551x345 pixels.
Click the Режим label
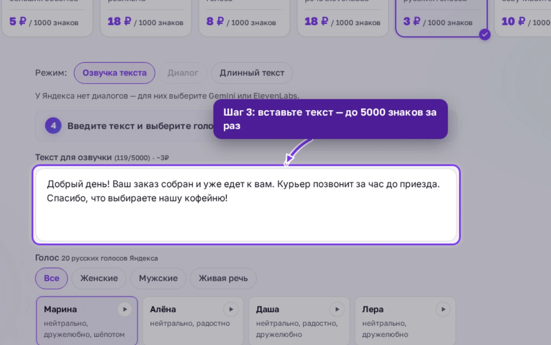51,73
